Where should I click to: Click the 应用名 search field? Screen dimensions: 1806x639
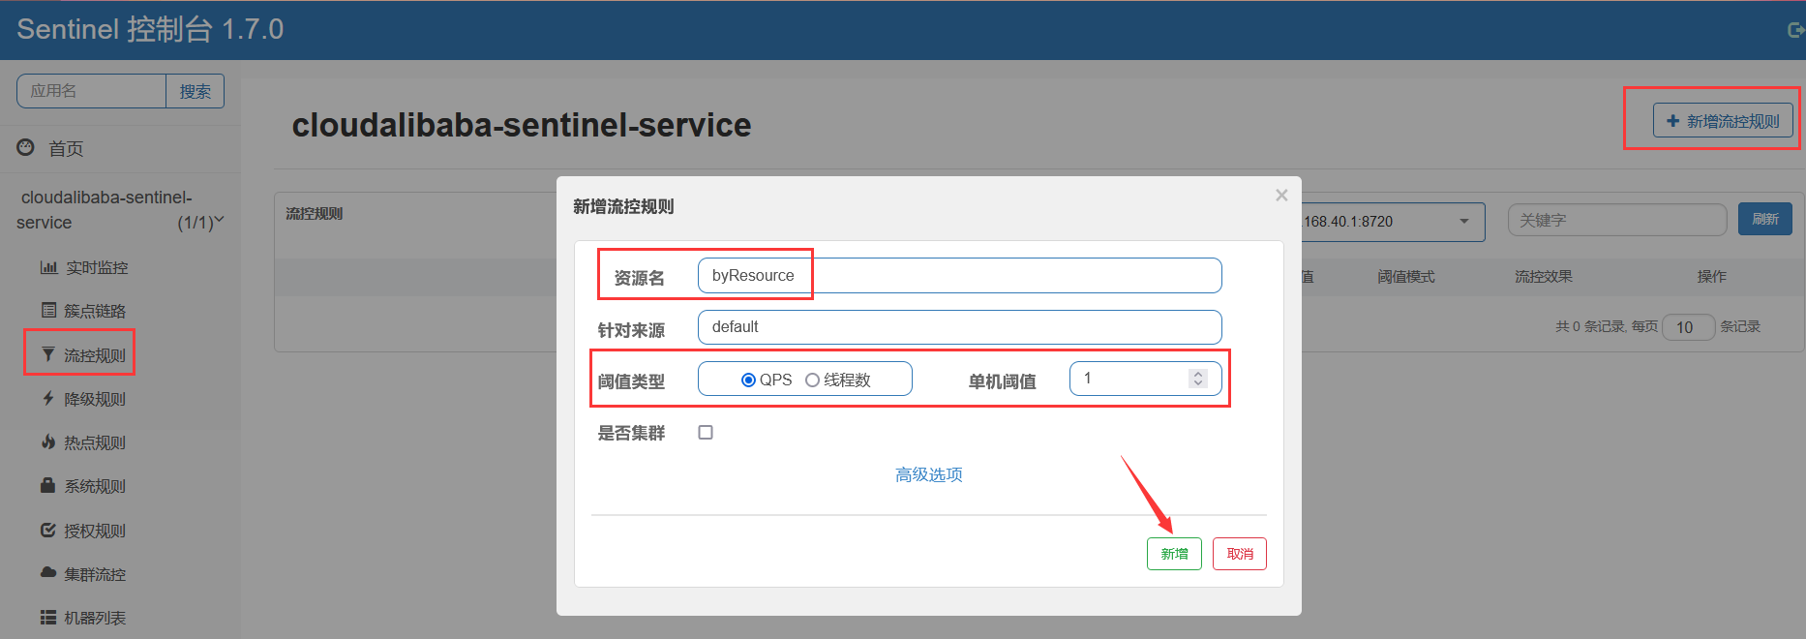pyautogui.click(x=92, y=91)
